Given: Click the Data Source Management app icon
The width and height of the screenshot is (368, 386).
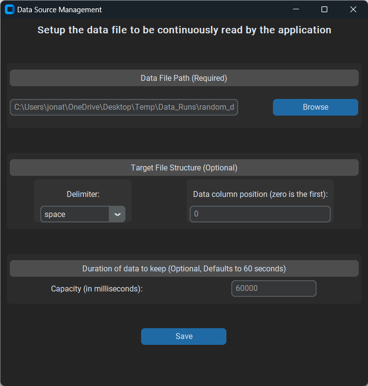Looking at the screenshot, I should [x=10, y=10].
